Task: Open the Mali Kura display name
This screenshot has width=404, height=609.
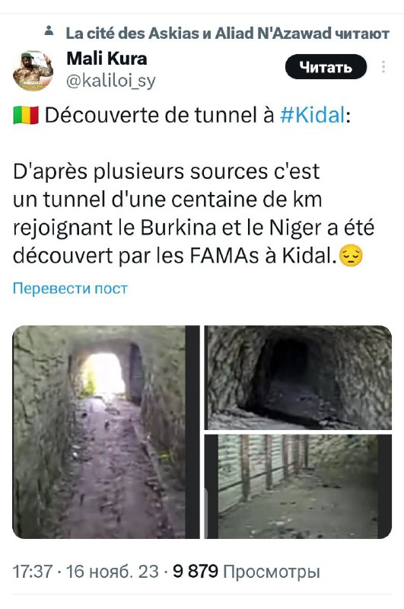Action: [107, 59]
